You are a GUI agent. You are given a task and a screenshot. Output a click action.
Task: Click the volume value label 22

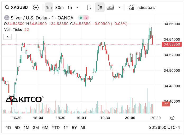coord(166,104)
